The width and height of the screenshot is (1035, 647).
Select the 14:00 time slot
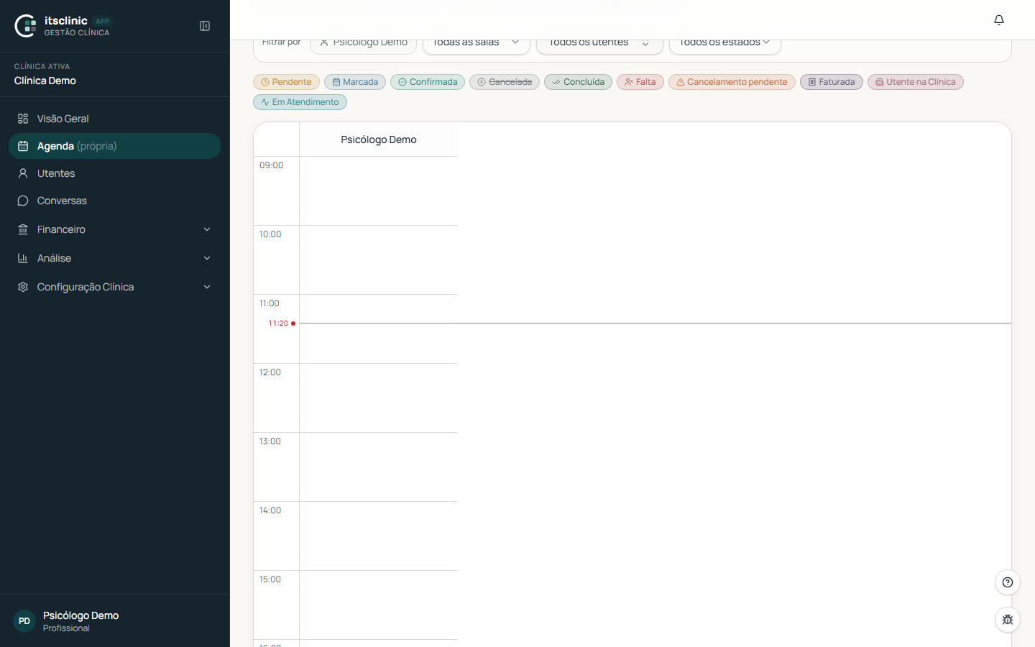(379, 536)
